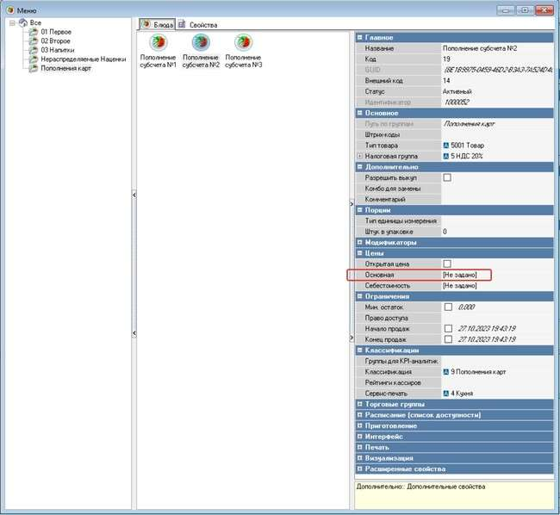This screenshot has width=560, height=515.
Task: Click the 03 Напитки folder icon
Action: [34, 50]
